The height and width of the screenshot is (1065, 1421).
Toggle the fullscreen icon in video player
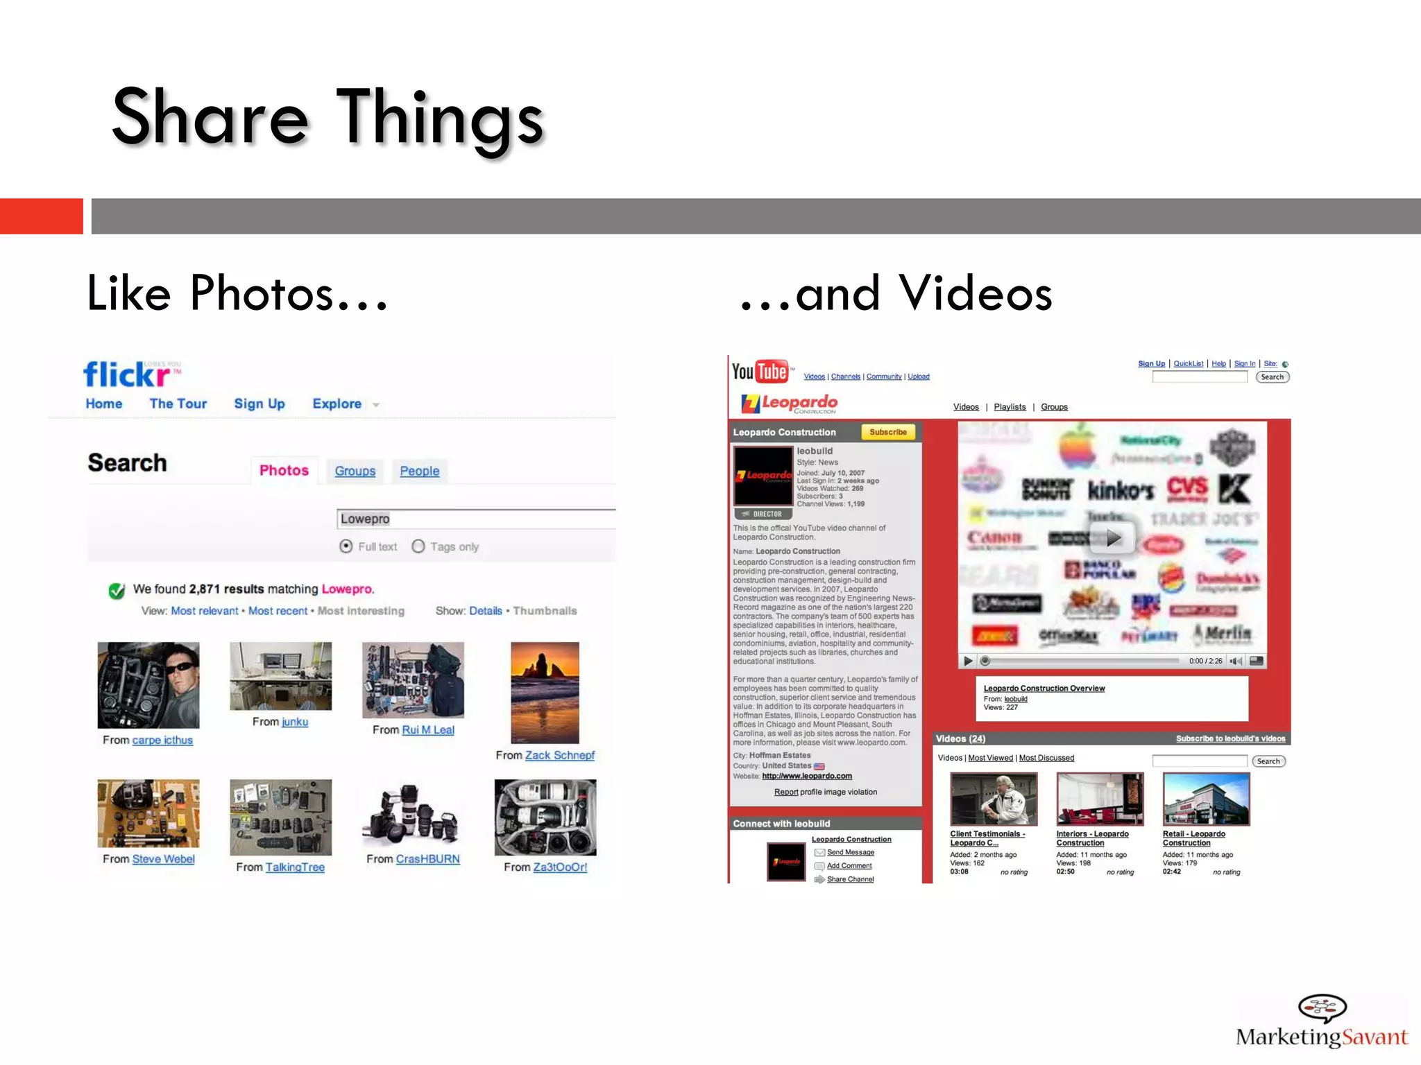tap(1256, 661)
